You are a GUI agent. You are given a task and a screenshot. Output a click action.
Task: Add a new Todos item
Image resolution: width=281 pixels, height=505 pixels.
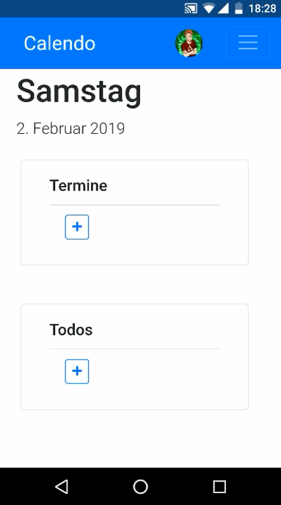77,371
